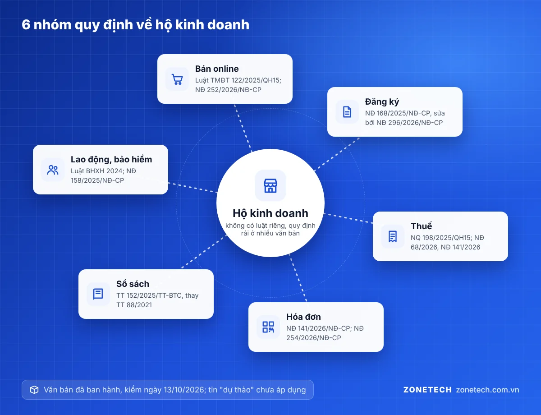Click the QR code icon for Hóa đơn
Image resolution: width=541 pixels, height=415 pixels.
click(268, 327)
